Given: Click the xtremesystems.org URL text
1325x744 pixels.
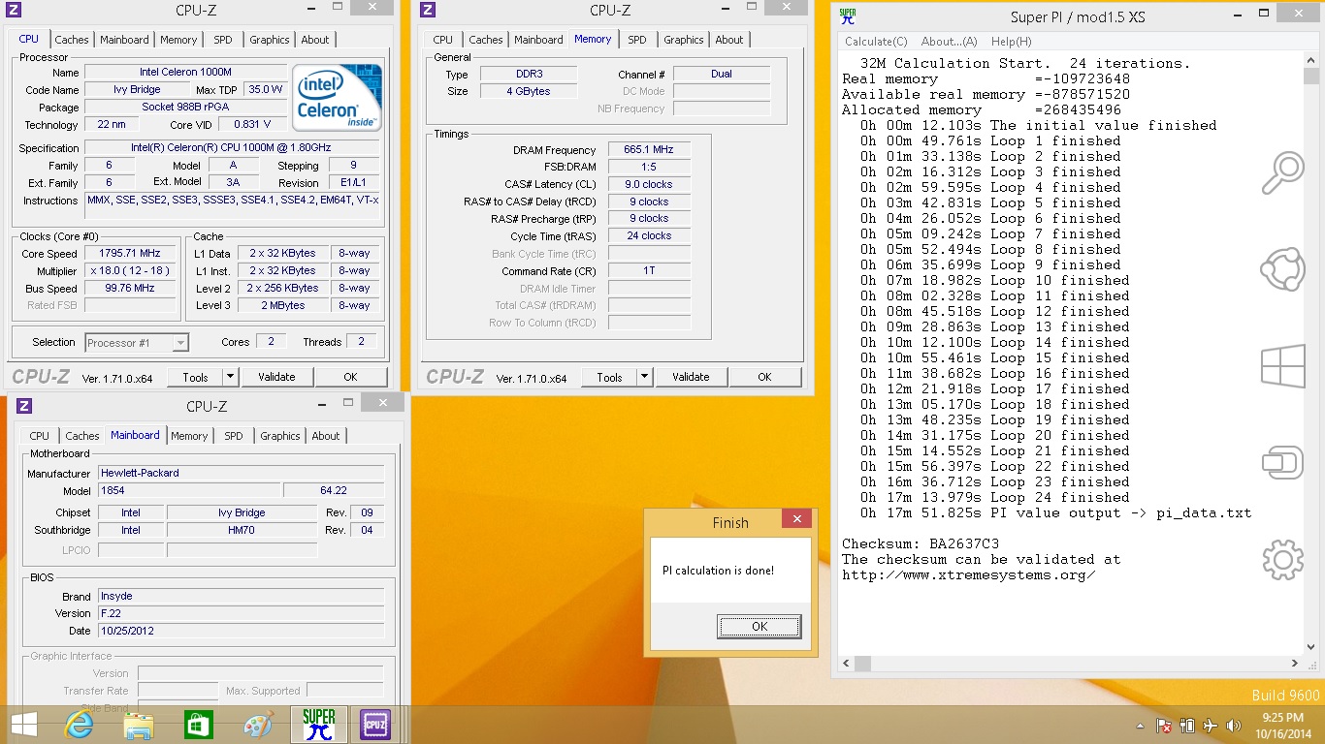Looking at the screenshot, I should click(x=969, y=574).
